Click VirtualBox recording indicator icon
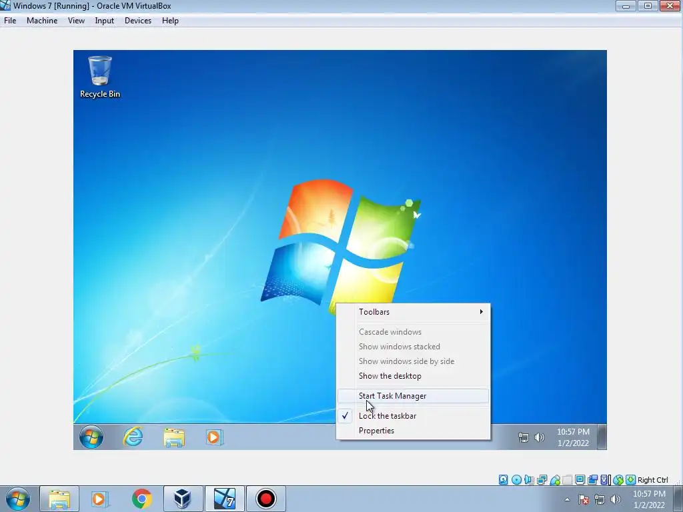 pos(592,480)
